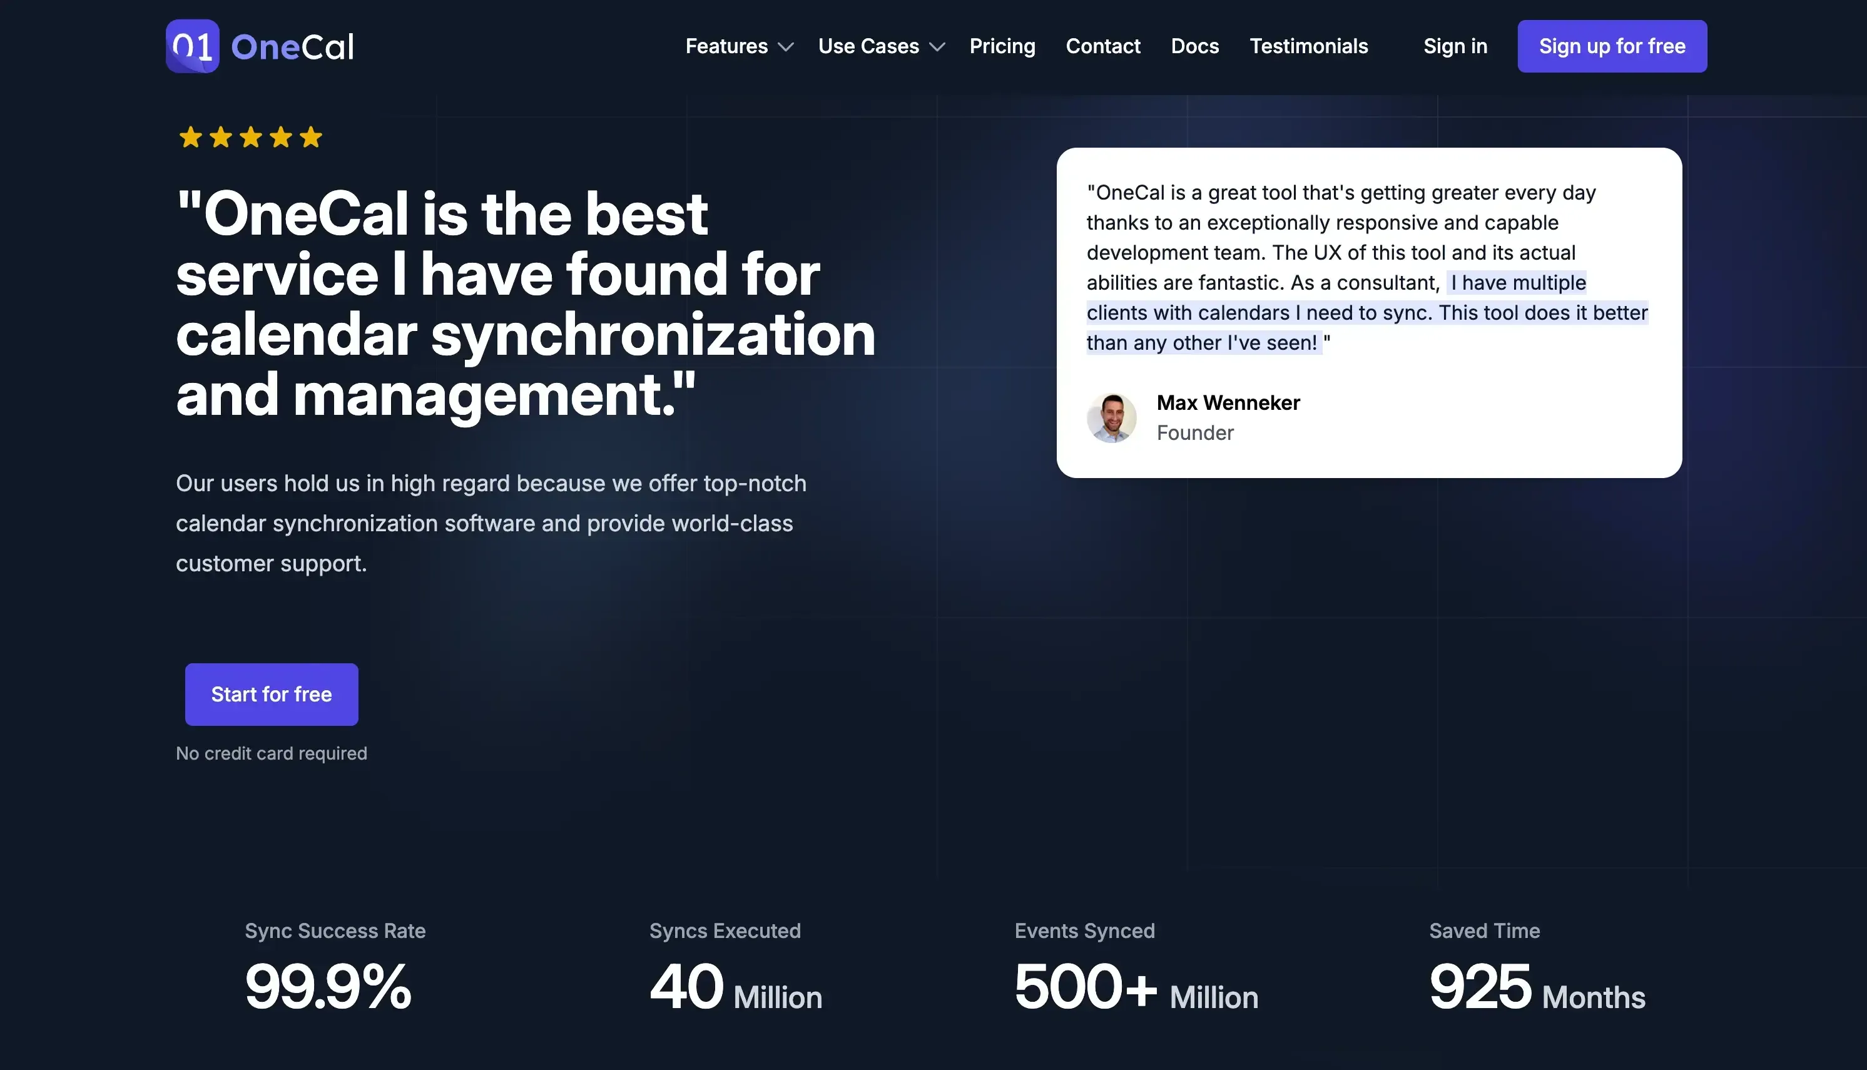Screen dimensions: 1867x1070
Task: Expand the Features dropdown menu
Action: point(726,46)
